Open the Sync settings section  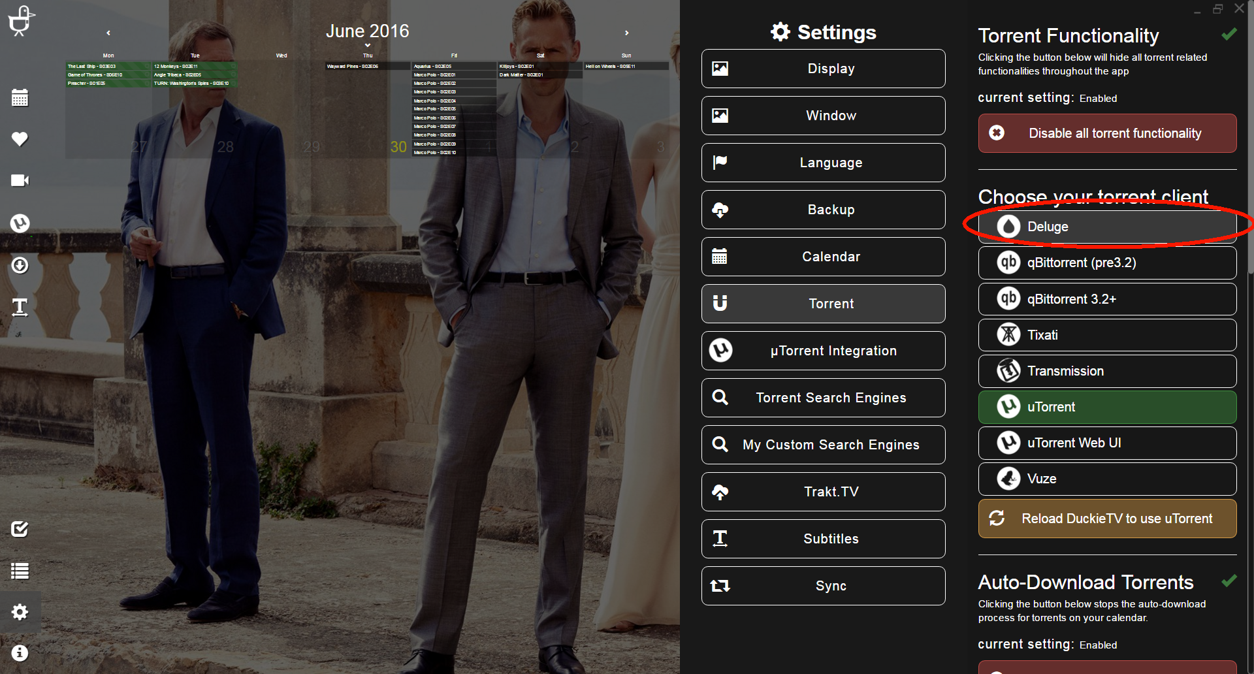[x=823, y=586]
